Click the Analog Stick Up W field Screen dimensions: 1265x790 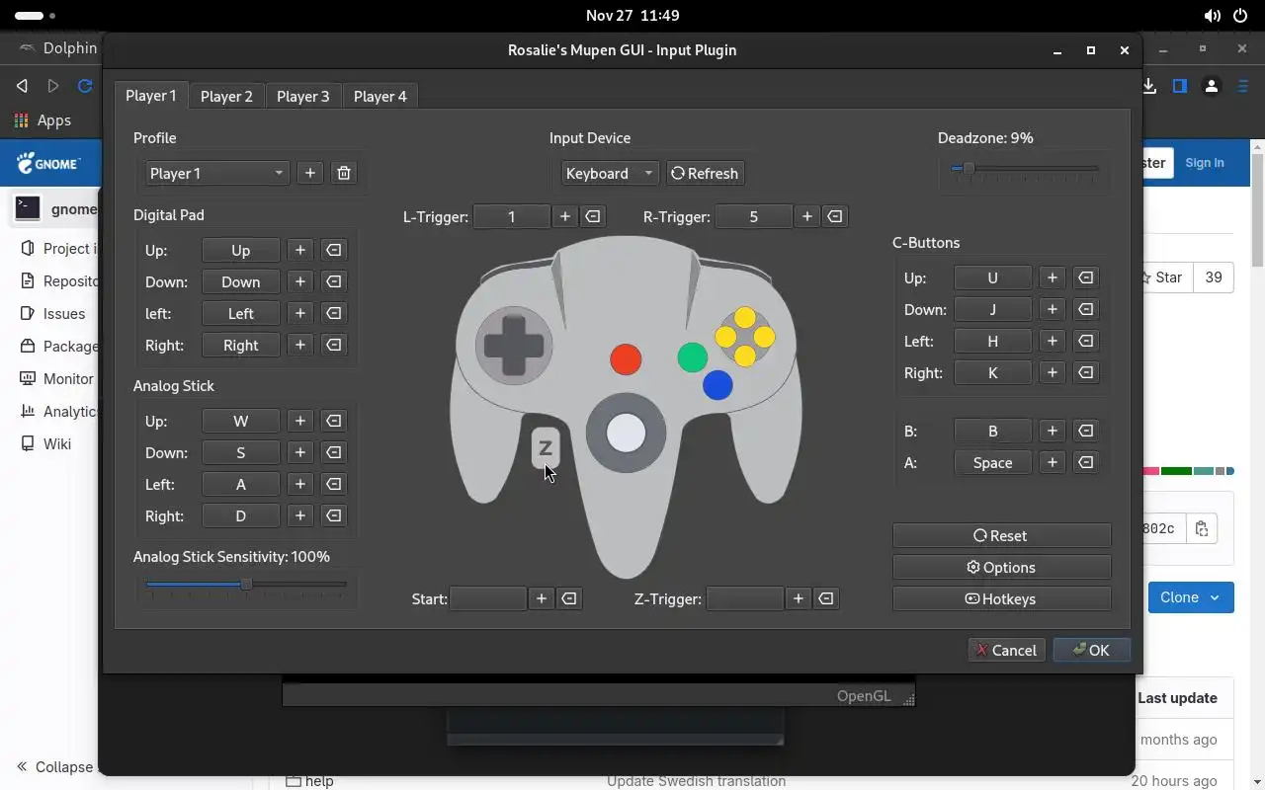(241, 421)
